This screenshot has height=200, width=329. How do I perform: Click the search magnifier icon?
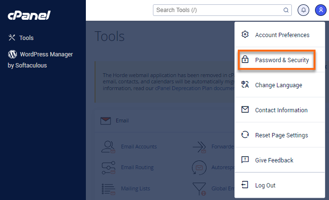(x=286, y=10)
